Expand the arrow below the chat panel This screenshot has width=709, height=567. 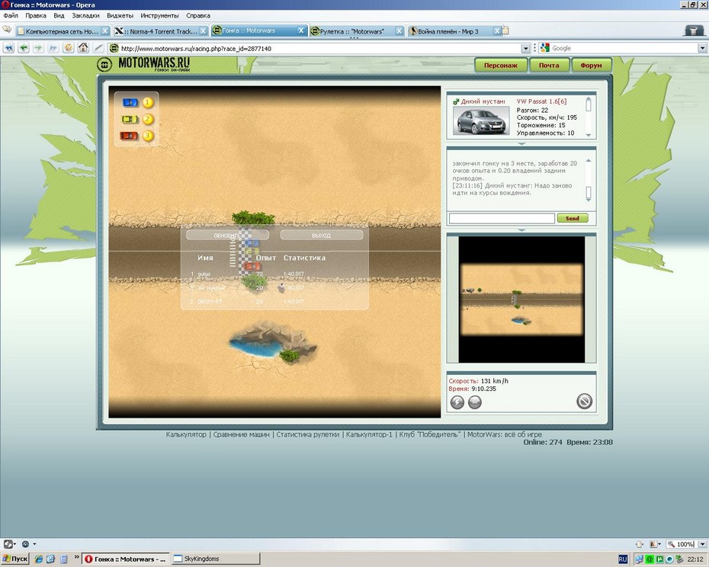(x=521, y=230)
